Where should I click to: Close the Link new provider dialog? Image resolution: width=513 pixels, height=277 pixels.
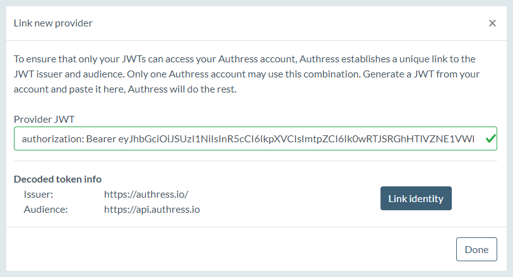point(492,23)
